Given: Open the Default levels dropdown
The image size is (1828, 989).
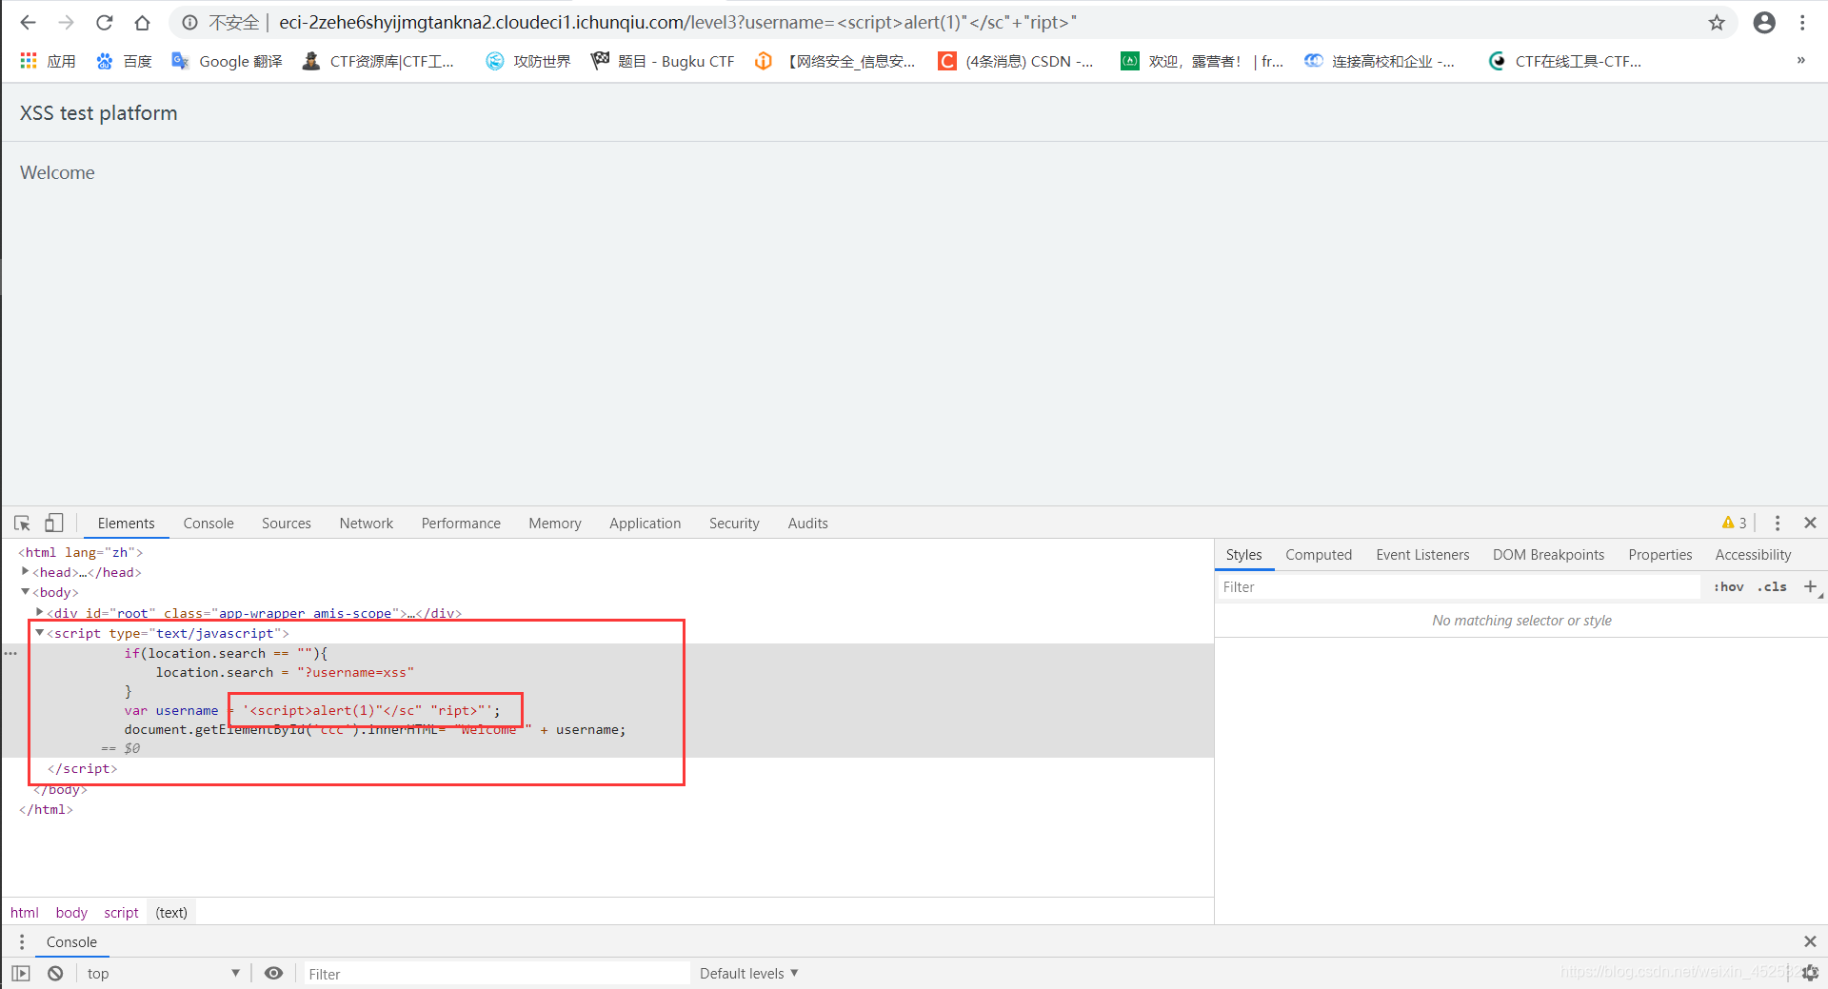Looking at the screenshot, I should coord(749,973).
